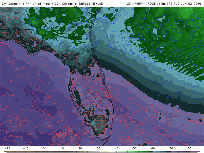This screenshot has width=204, height=153.
Task: Click the '63' dewpoint value on the map
Action: coord(30,32)
